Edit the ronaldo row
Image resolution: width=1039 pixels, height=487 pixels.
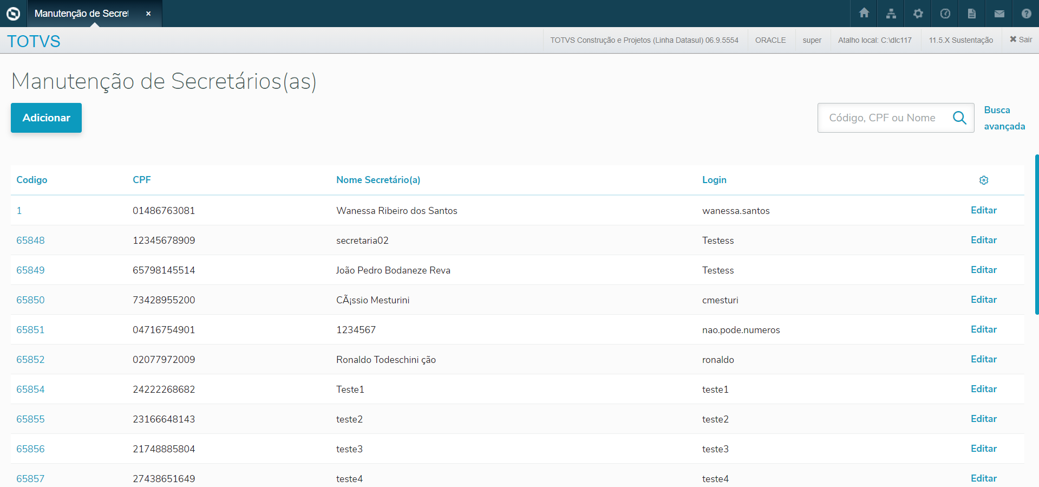click(x=984, y=359)
